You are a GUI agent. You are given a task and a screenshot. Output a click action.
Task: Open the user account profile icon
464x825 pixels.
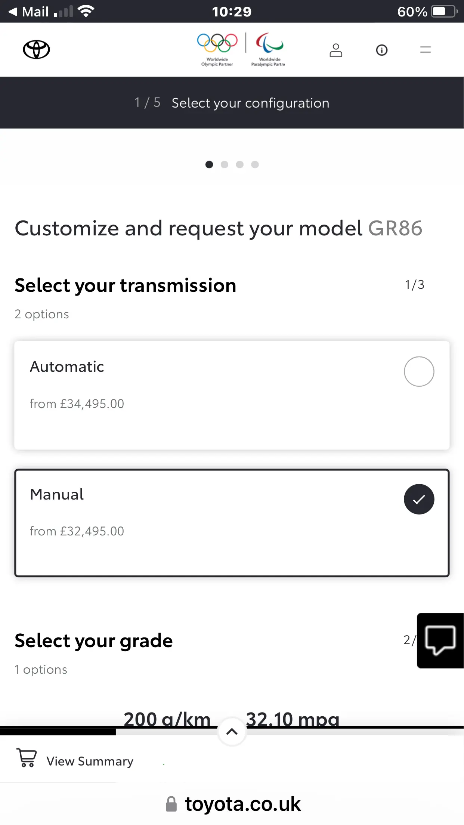click(336, 50)
